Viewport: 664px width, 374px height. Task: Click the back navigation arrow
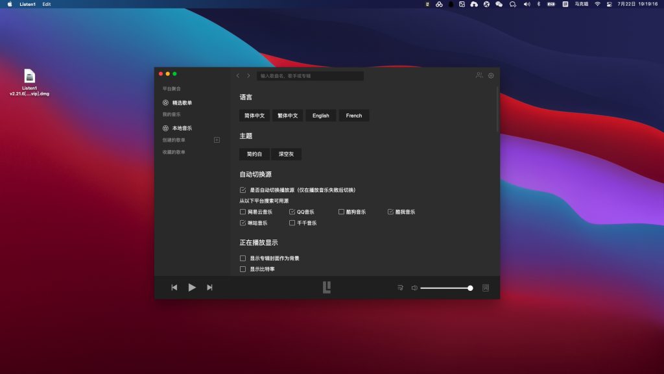point(239,75)
